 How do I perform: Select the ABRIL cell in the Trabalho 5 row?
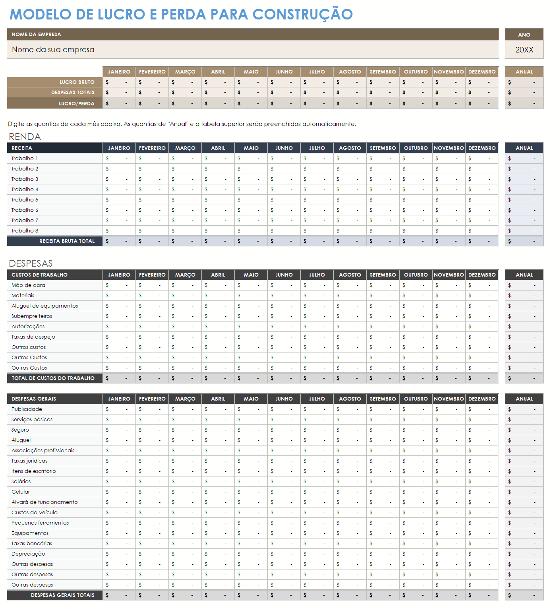(x=218, y=200)
